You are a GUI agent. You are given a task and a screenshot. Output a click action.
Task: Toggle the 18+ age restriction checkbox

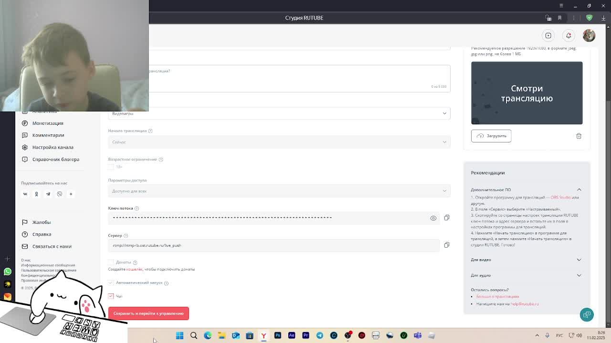pyautogui.click(x=111, y=167)
